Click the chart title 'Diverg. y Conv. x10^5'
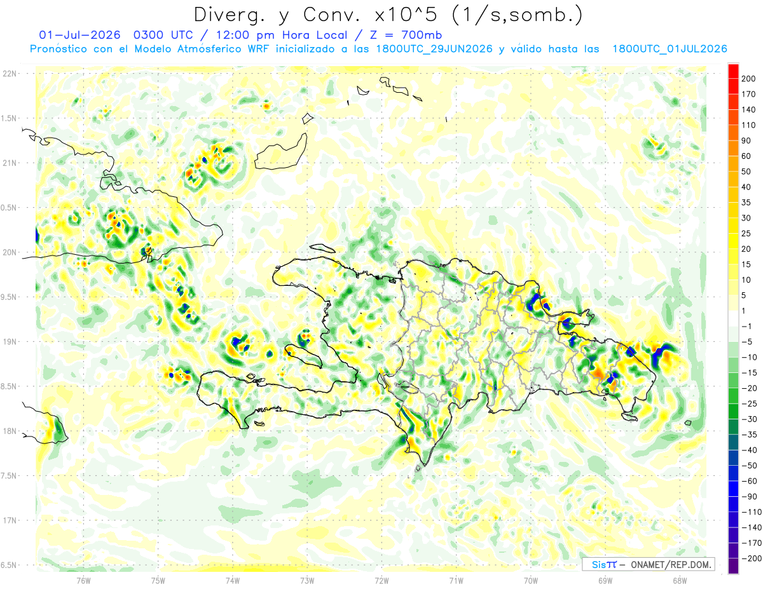 pos(319,15)
